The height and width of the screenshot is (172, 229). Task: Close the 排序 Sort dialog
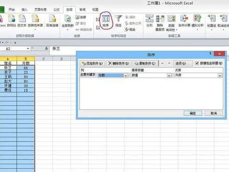(x=219, y=54)
